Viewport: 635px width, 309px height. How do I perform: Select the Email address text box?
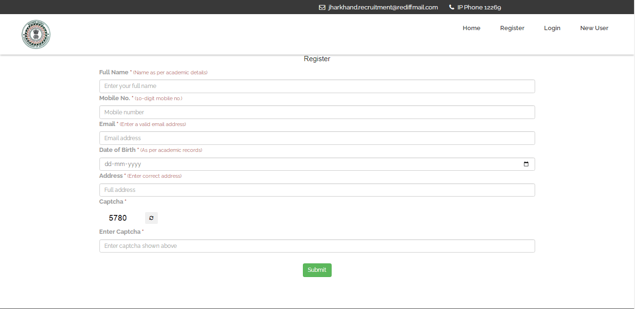[x=317, y=138]
